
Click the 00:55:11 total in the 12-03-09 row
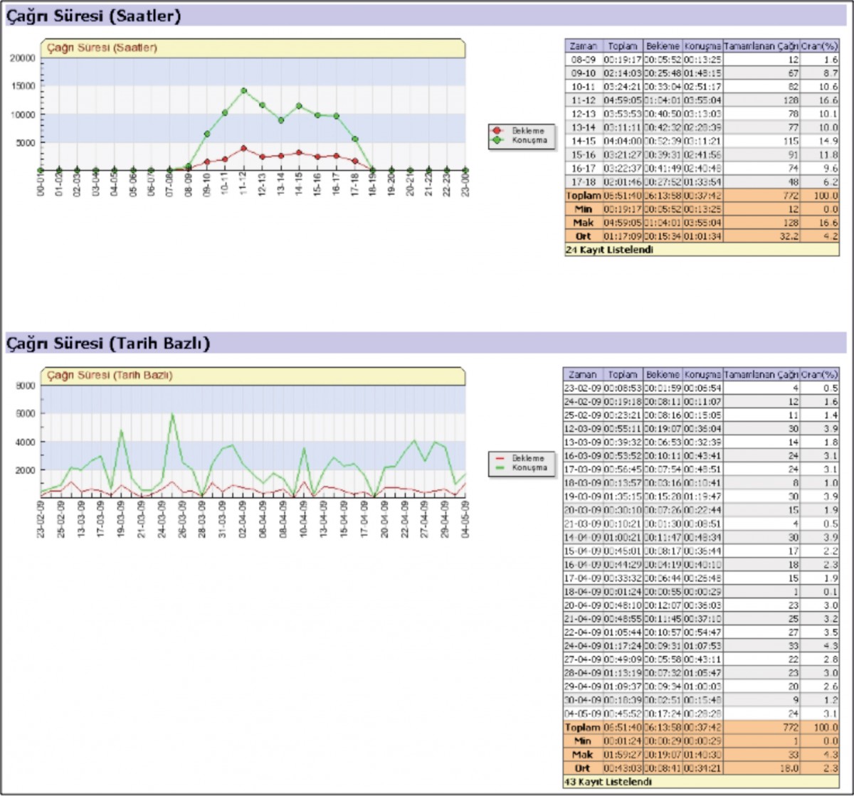coord(623,429)
